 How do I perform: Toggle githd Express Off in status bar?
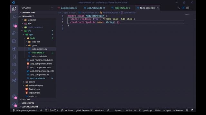(x=84, y=110)
